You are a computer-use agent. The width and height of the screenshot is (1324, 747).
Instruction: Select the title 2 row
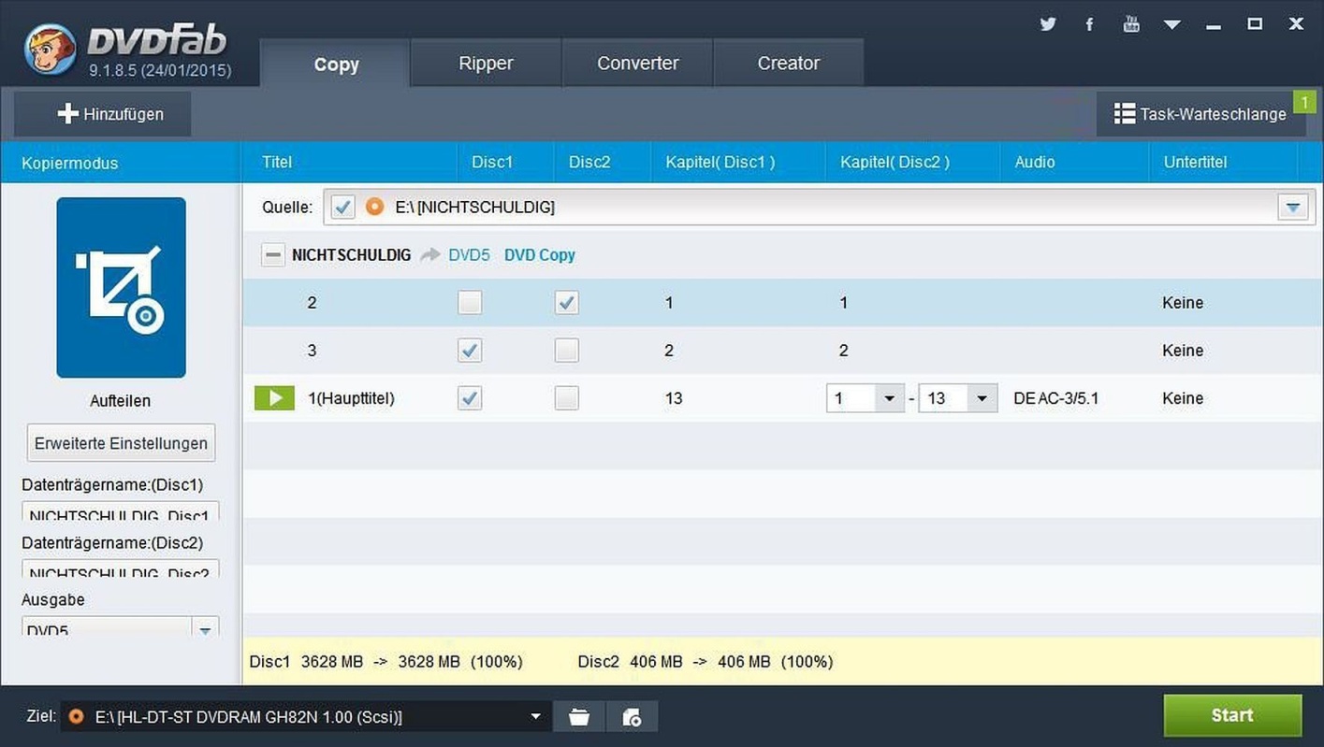pyautogui.click(x=782, y=302)
